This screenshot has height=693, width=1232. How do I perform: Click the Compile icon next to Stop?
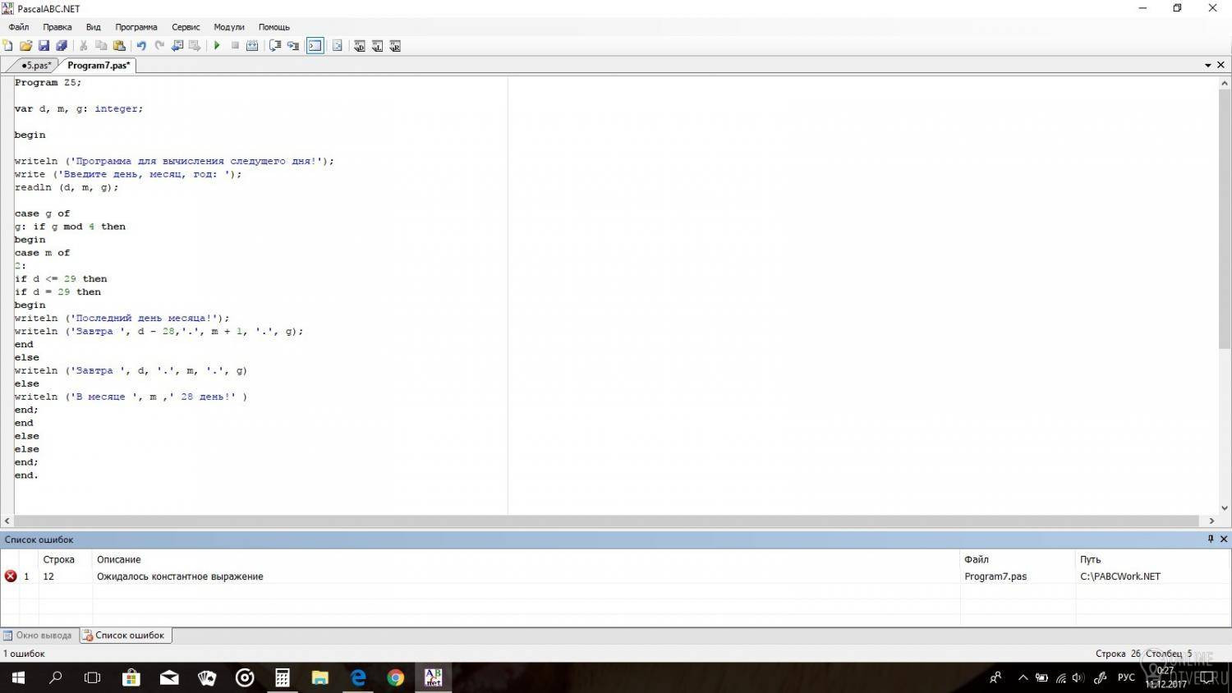(252, 46)
